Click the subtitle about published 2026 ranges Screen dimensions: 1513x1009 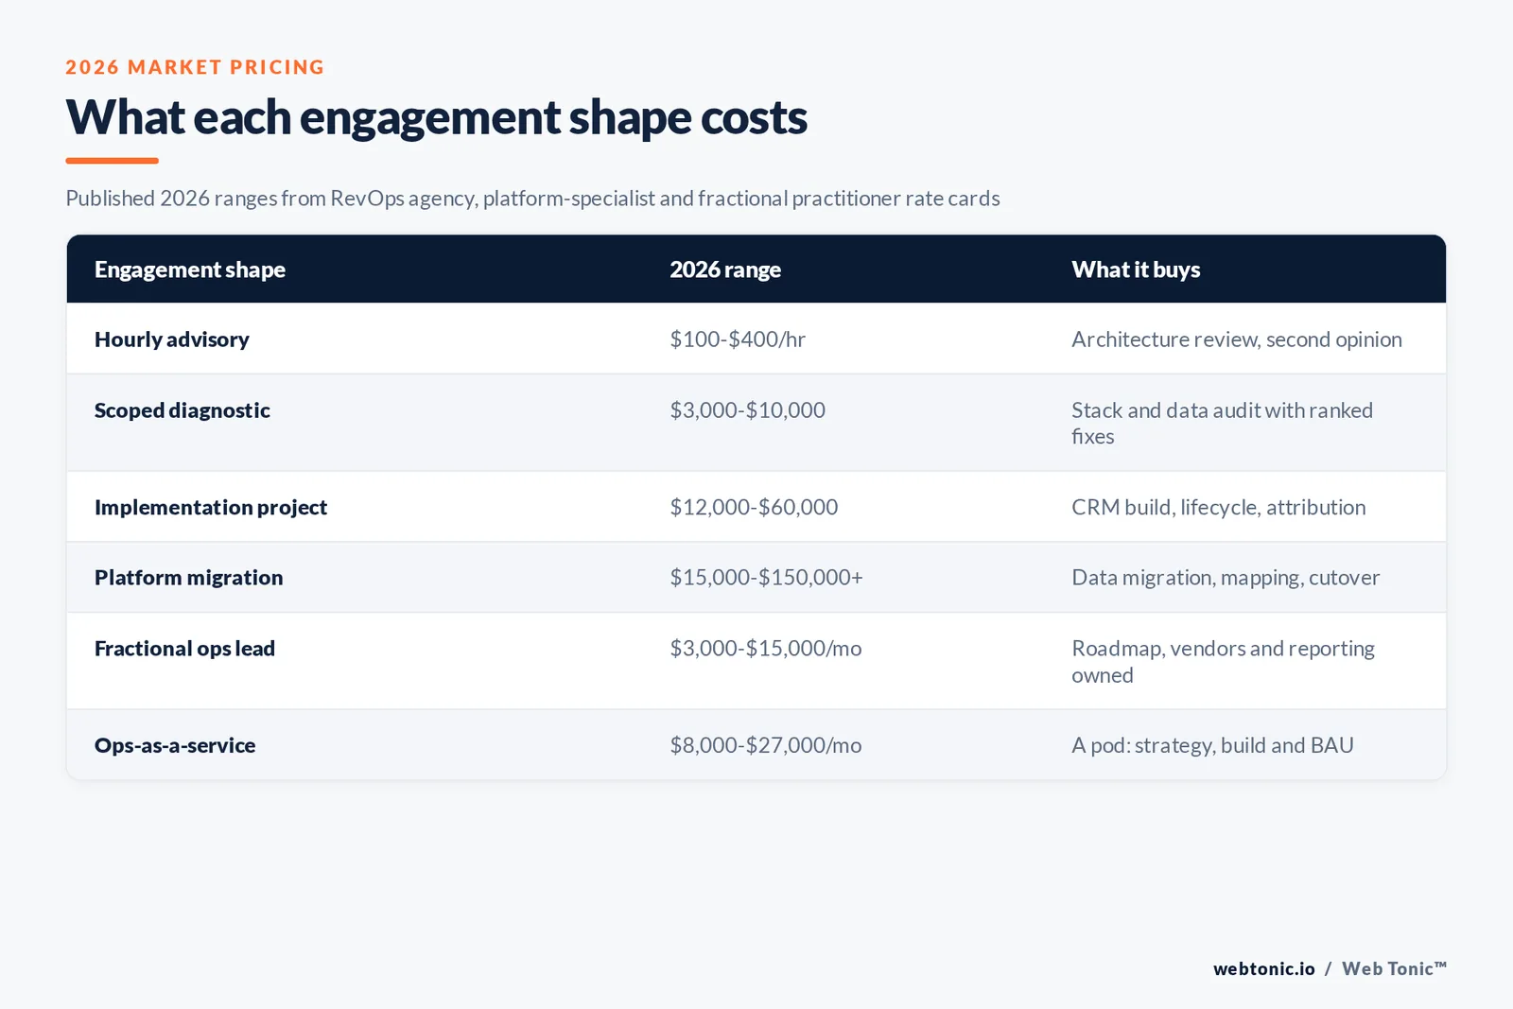[x=532, y=199]
